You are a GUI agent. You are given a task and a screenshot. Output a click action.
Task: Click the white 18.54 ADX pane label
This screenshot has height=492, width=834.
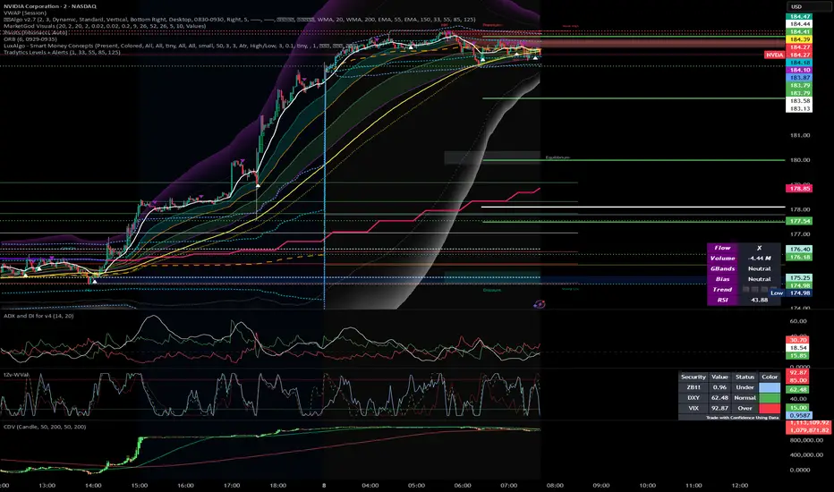click(x=799, y=347)
